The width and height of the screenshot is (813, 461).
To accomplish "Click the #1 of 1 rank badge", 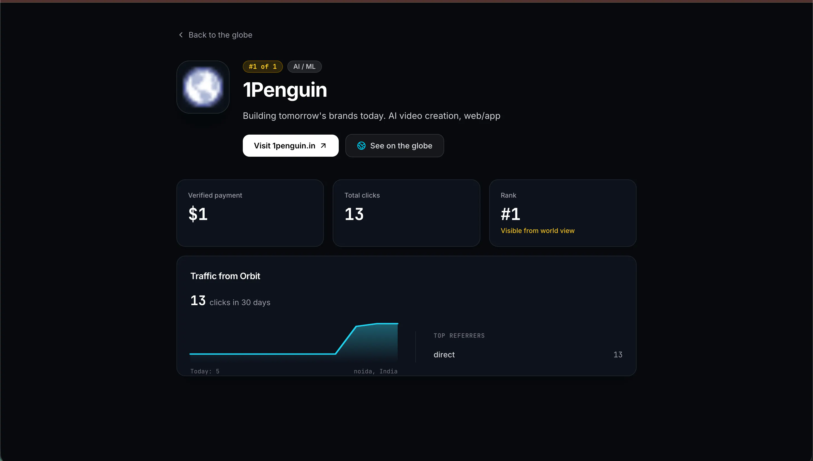I will 262,67.
